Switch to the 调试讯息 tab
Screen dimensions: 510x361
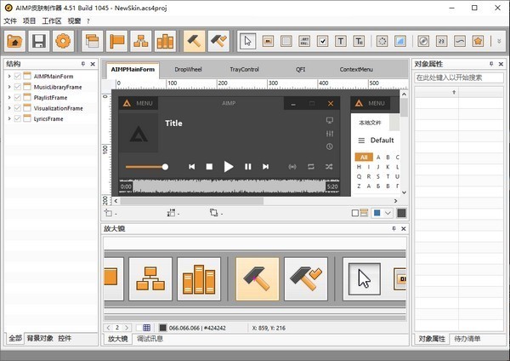coord(150,339)
